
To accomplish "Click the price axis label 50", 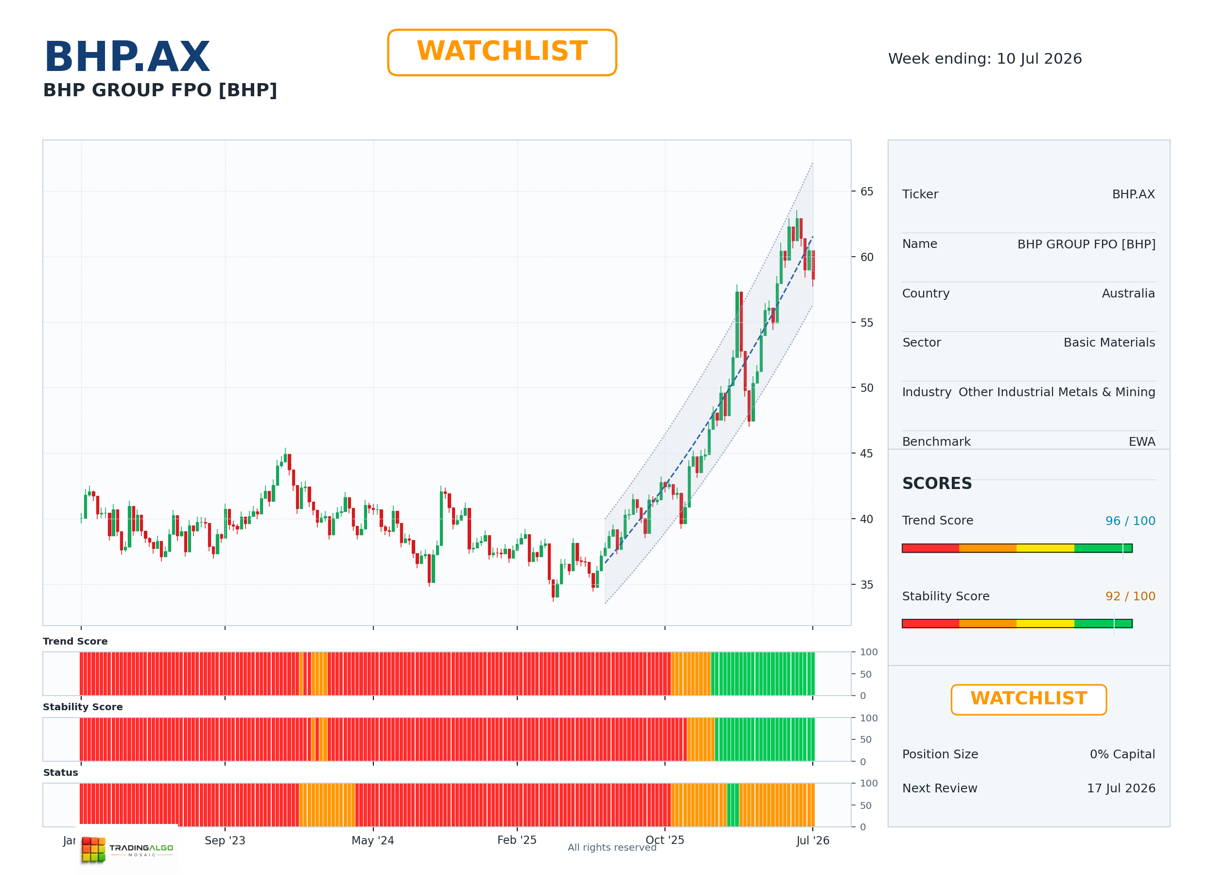I will pyautogui.click(x=866, y=388).
